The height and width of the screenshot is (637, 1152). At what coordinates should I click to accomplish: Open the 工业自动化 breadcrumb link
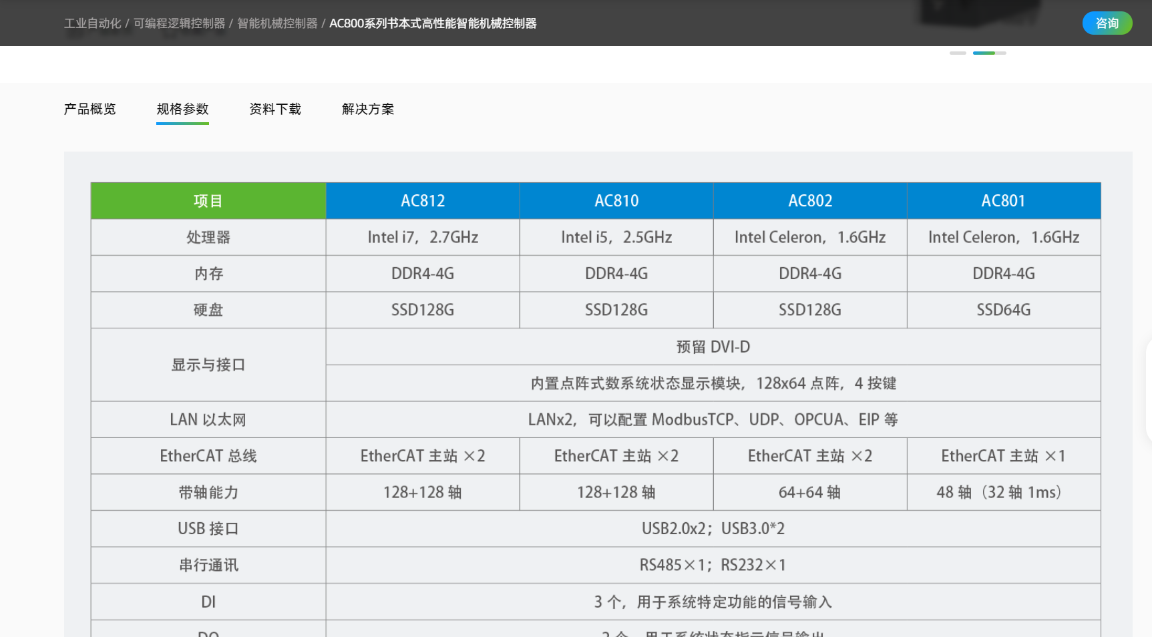tap(92, 23)
